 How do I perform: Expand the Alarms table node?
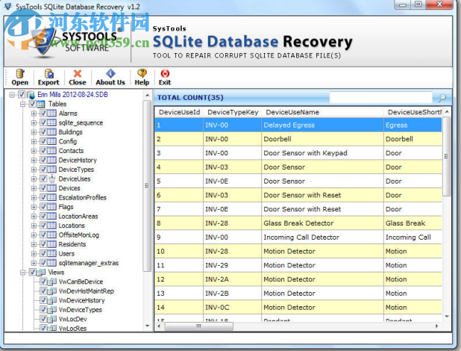[34, 114]
